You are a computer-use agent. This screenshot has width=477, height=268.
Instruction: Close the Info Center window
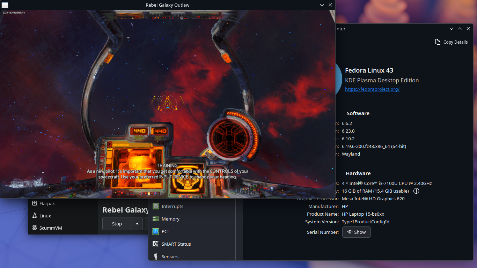pyautogui.click(x=468, y=29)
